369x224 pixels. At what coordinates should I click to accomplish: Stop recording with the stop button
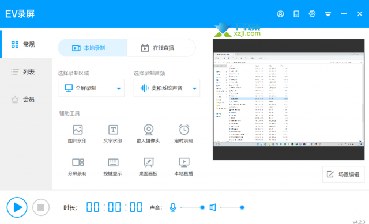pos(41,207)
